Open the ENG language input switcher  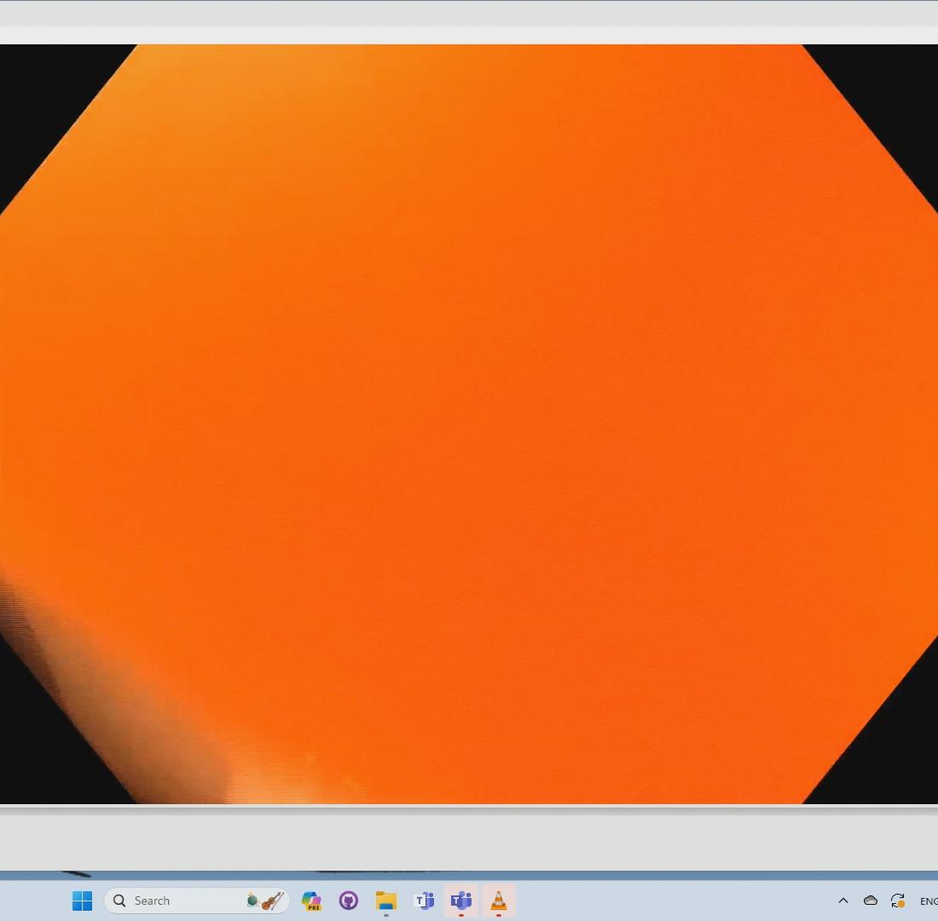click(929, 901)
